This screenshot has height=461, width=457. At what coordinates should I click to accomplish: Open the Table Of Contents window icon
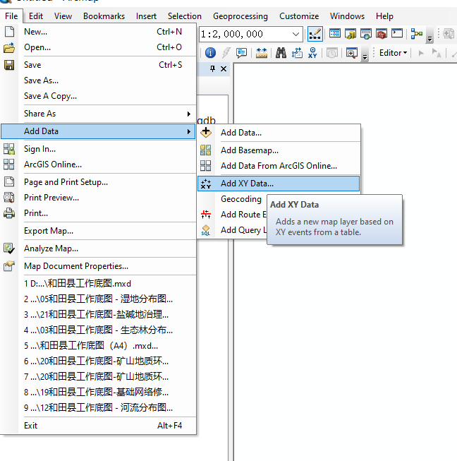pos(334,34)
